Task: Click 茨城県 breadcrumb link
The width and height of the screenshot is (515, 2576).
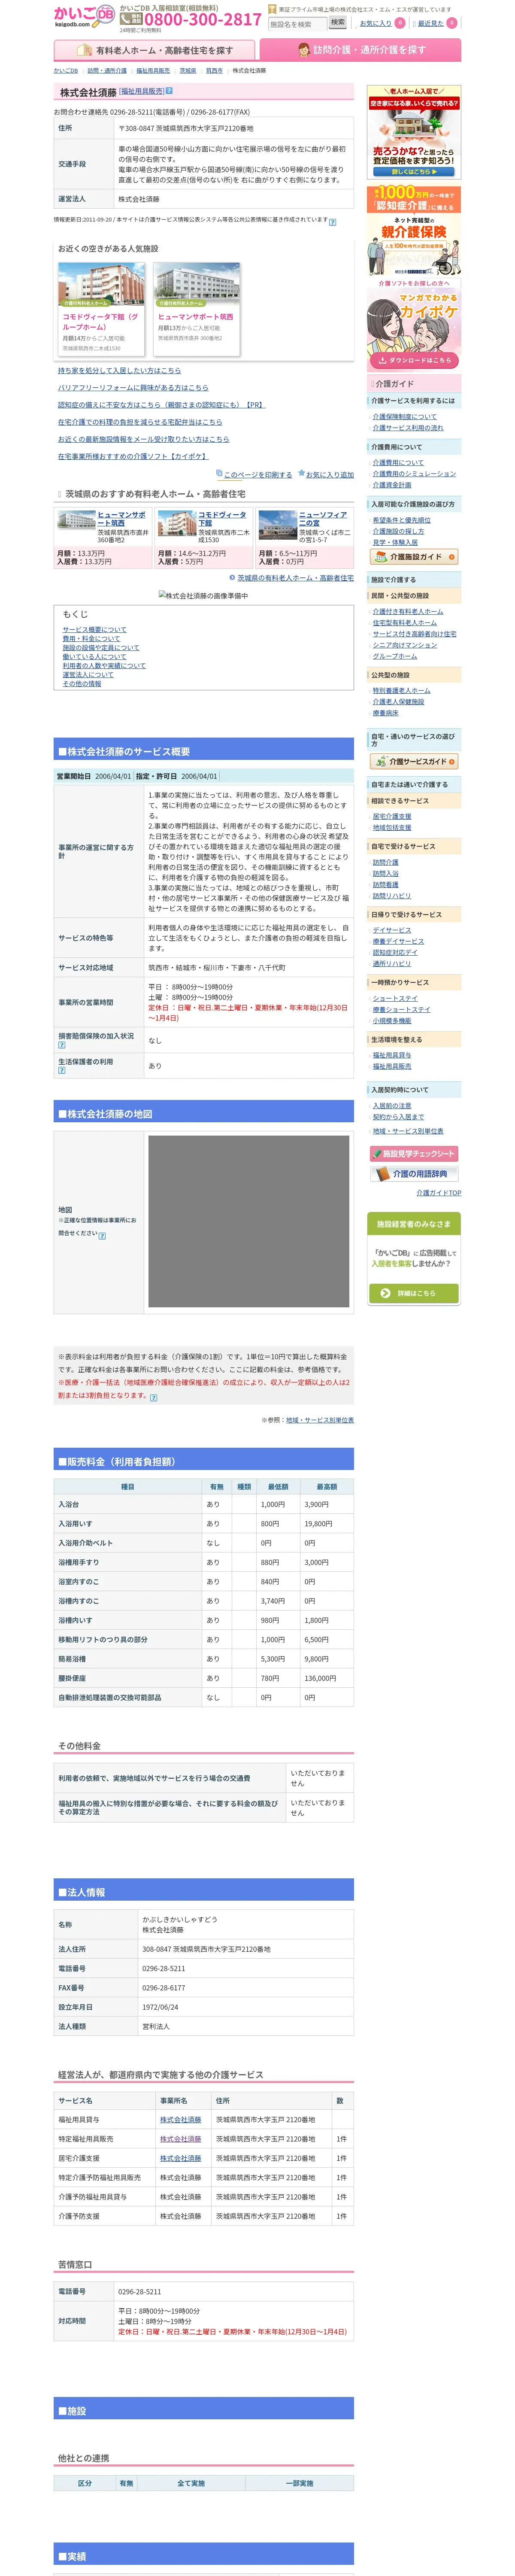Action: (x=188, y=71)
